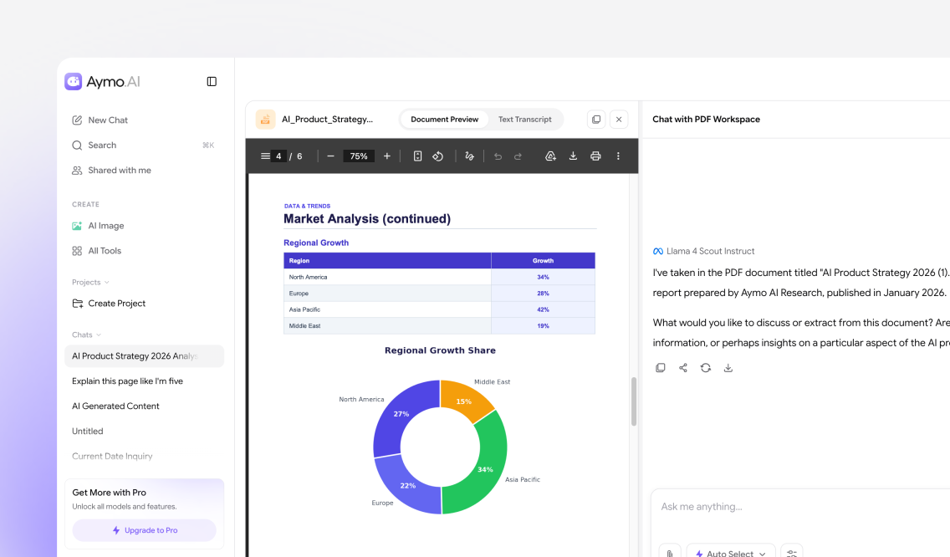The image size is (950, 557).
Task: Click the PDF vertical scrollbar thumb
Action: click(x=634, y=401)
